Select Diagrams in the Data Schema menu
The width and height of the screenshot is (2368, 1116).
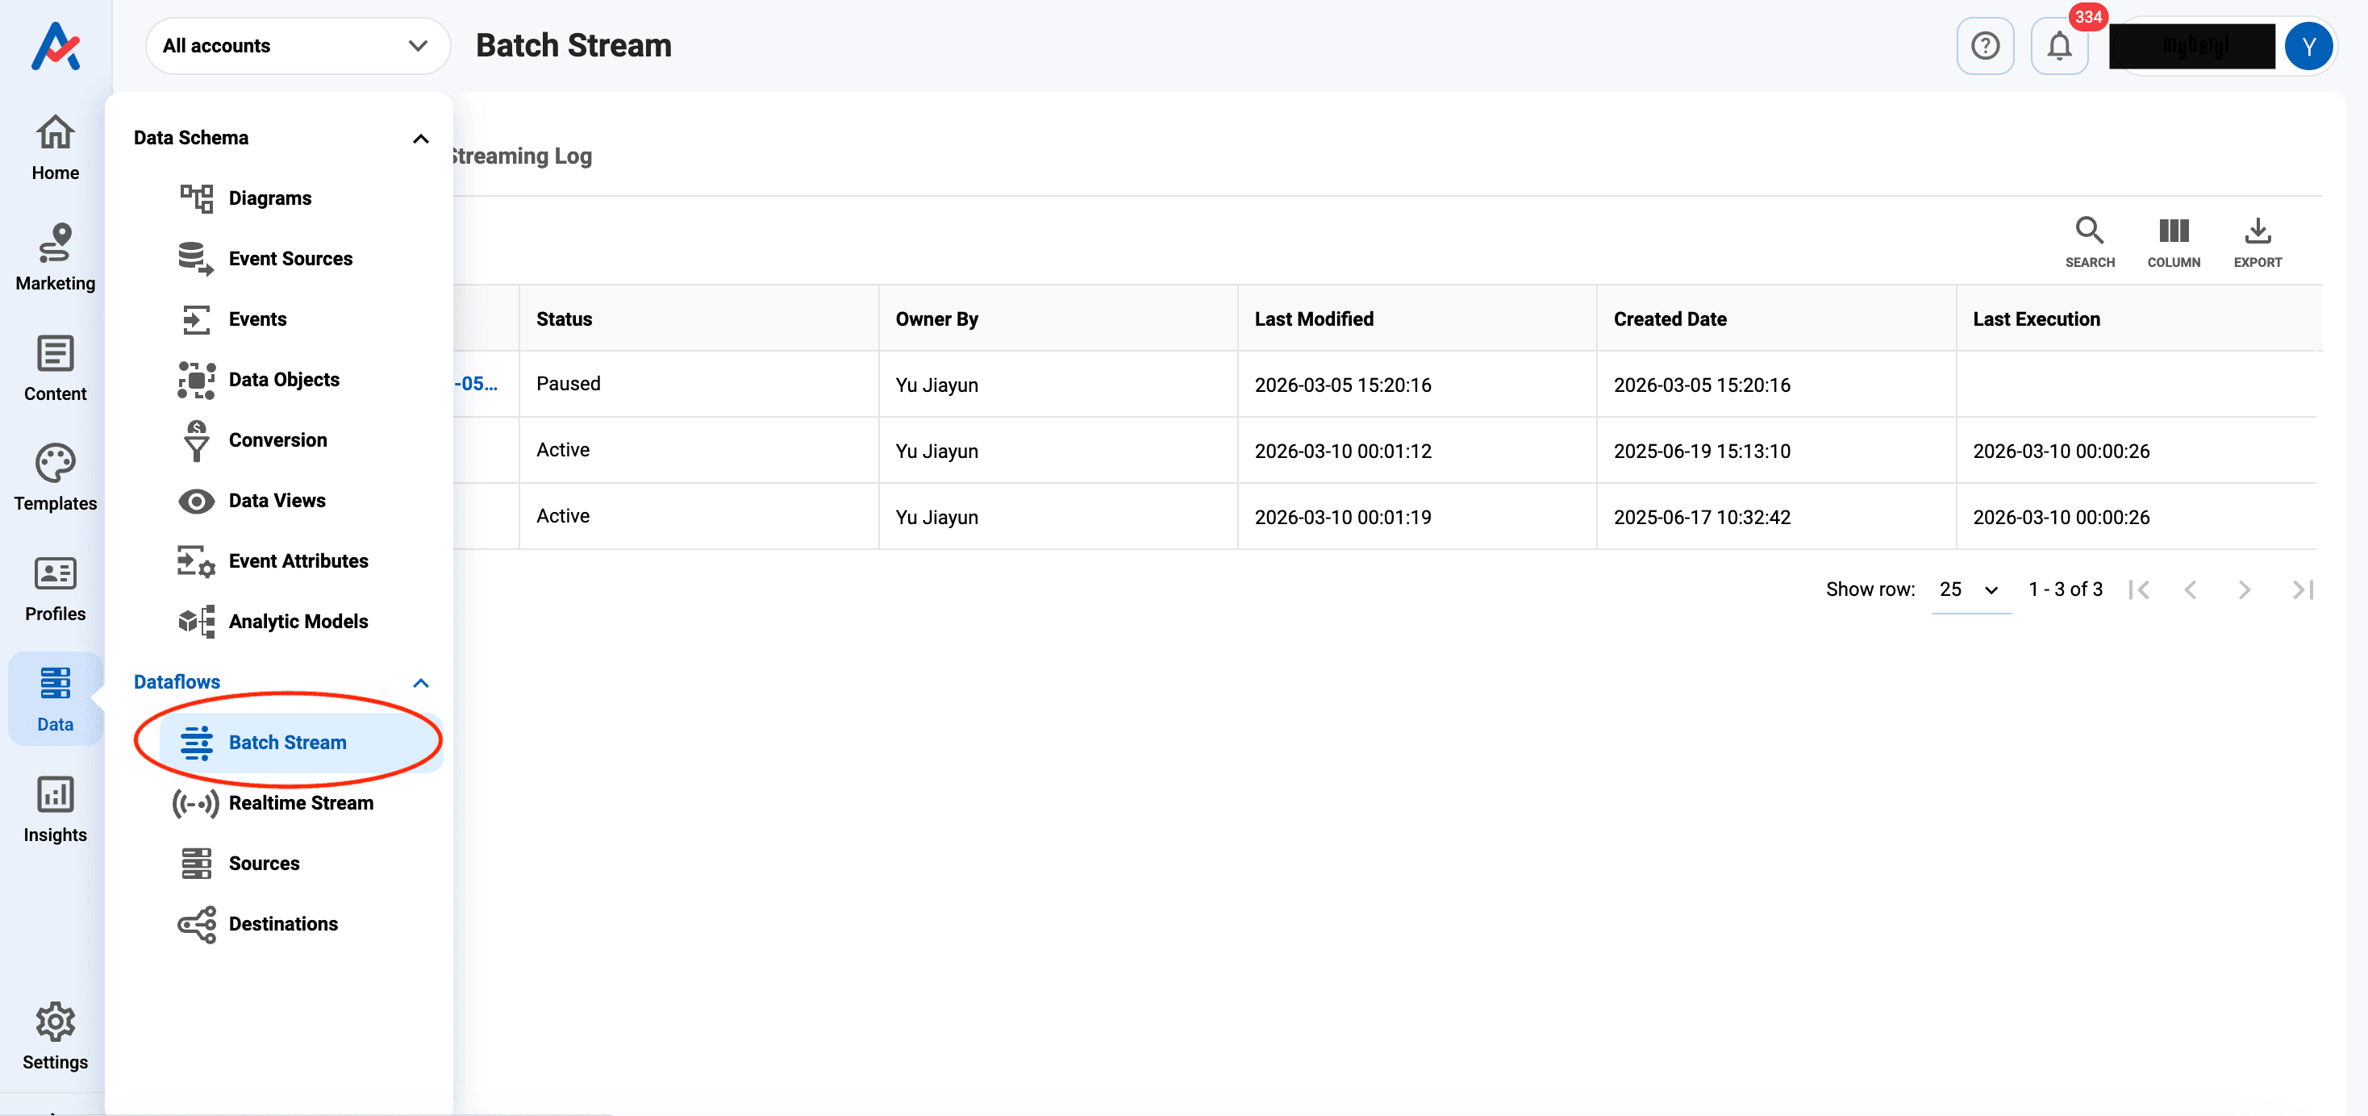pyautogui.click(x=269, y=198)
